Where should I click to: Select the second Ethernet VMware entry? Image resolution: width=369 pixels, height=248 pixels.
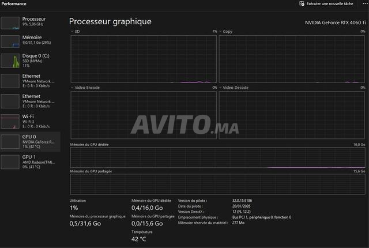pos(30,101)
